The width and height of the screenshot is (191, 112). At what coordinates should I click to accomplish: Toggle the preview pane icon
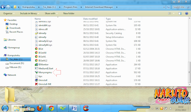(180, 13)
